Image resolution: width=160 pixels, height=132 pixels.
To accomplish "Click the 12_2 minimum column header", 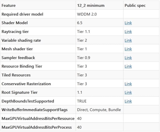I will pos(90,5).
